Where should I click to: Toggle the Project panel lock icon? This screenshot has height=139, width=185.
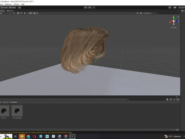coord(177,97)
